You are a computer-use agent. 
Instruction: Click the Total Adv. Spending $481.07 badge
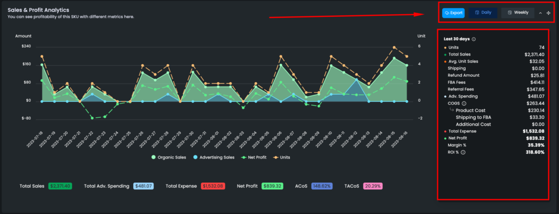click(144, 186)
